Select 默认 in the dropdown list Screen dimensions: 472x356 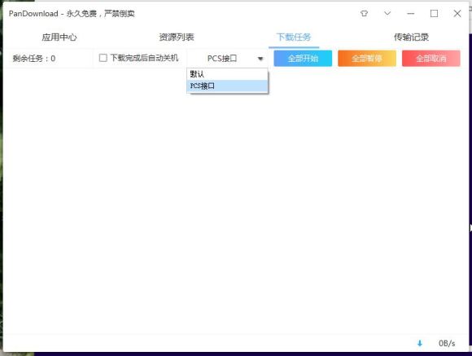point(227,74)
